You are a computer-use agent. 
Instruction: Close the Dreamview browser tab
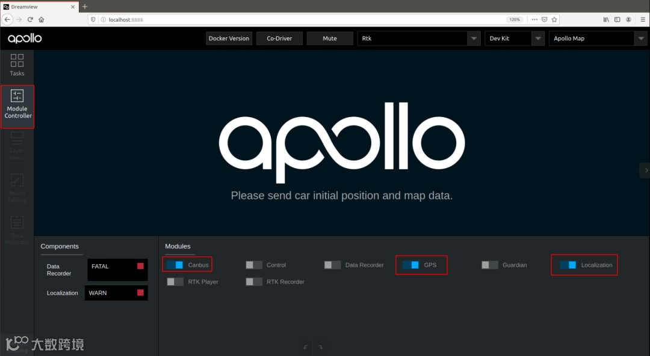(73, 7)
